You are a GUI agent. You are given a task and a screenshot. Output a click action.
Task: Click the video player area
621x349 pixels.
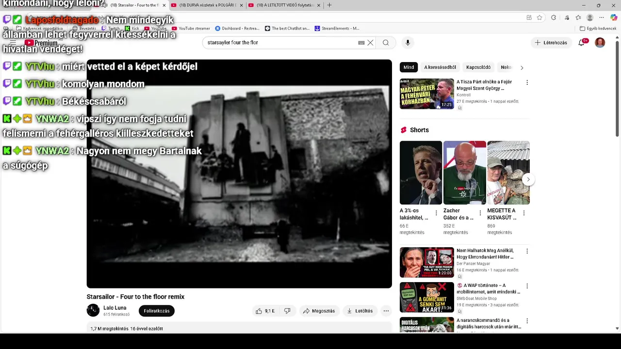click(x=239, y=174)
